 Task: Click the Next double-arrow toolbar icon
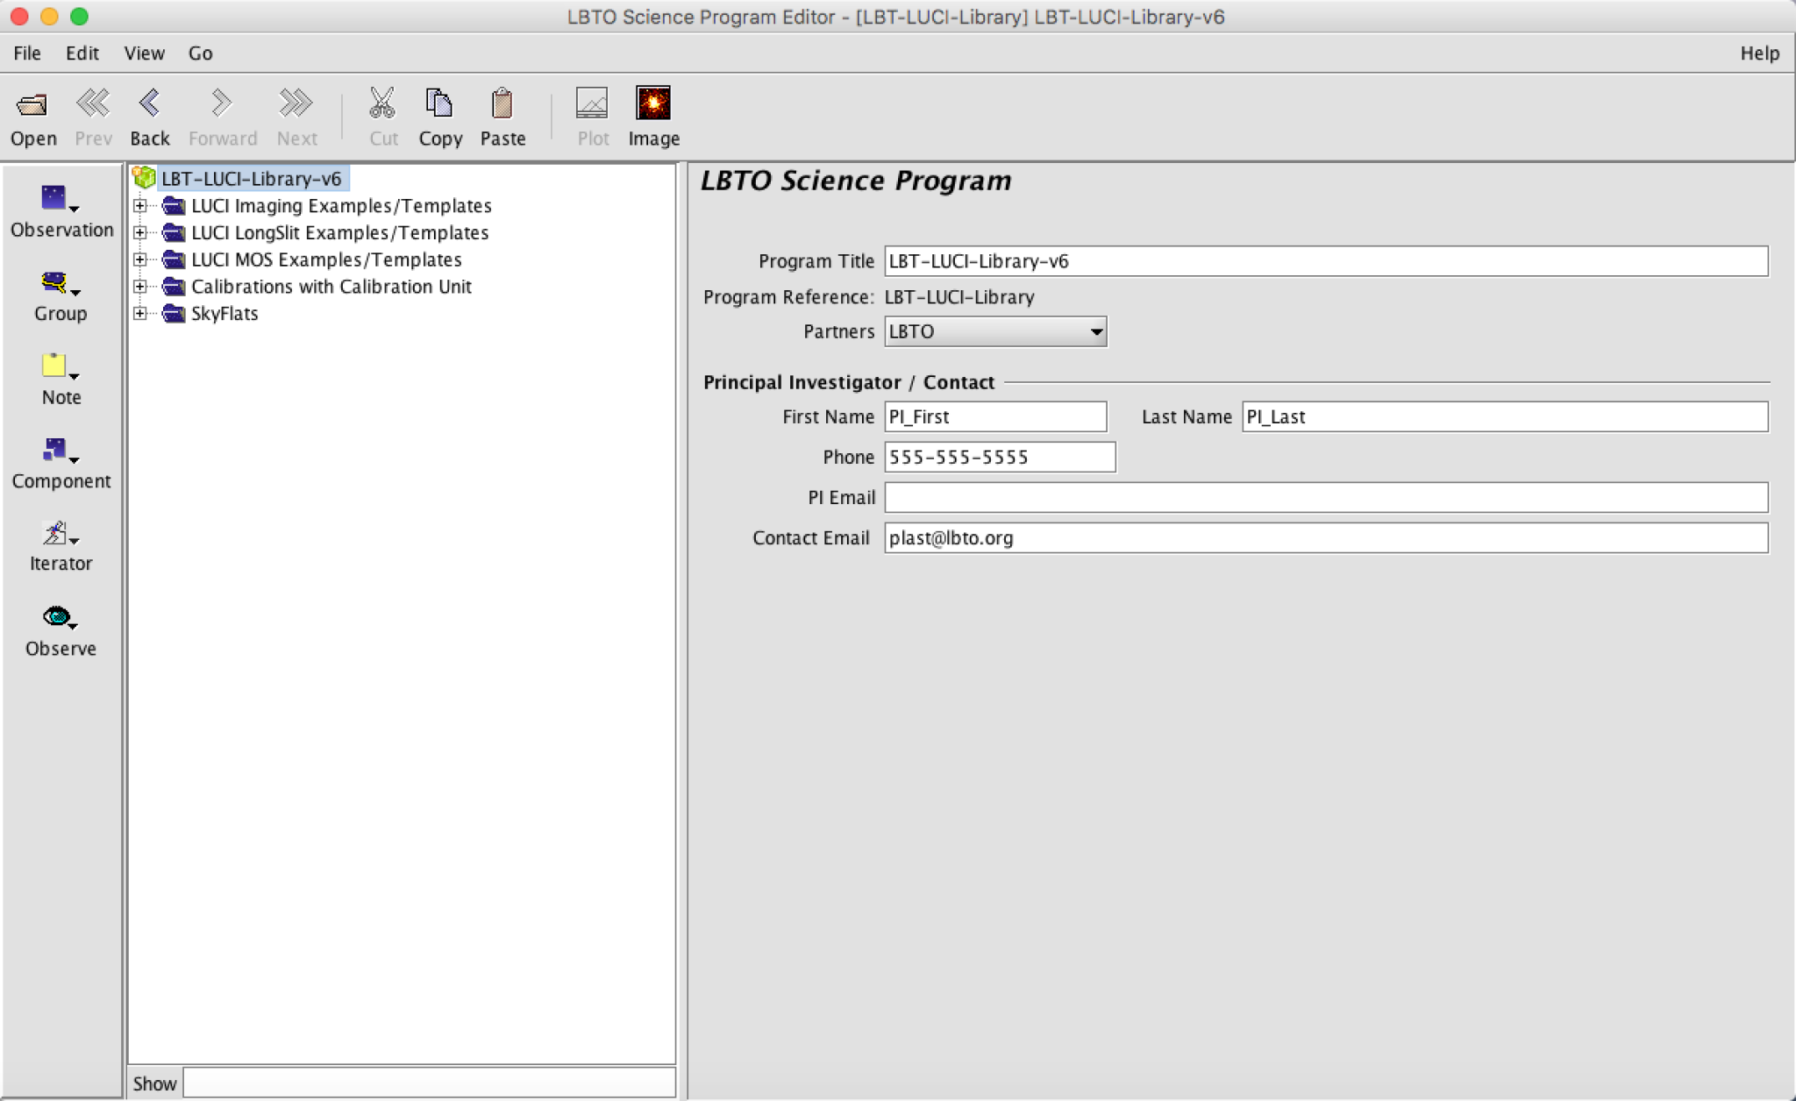click(x=296, y=103)
